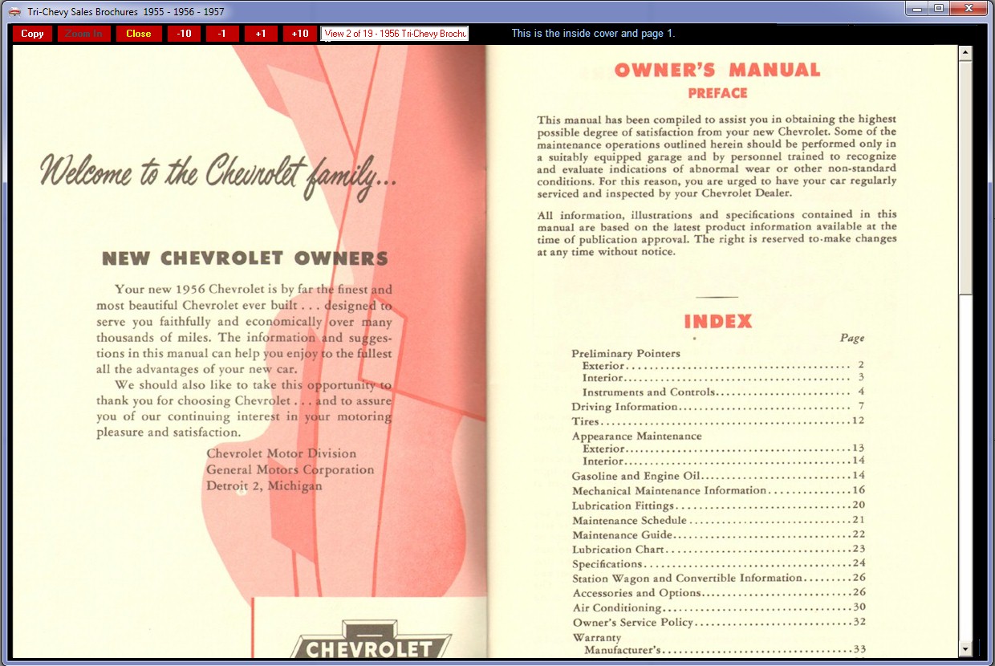Click the Zoom In button

84,34
